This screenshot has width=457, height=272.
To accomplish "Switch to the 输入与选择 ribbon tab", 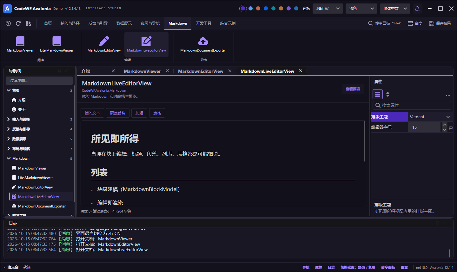I will (x=70, y=23).
